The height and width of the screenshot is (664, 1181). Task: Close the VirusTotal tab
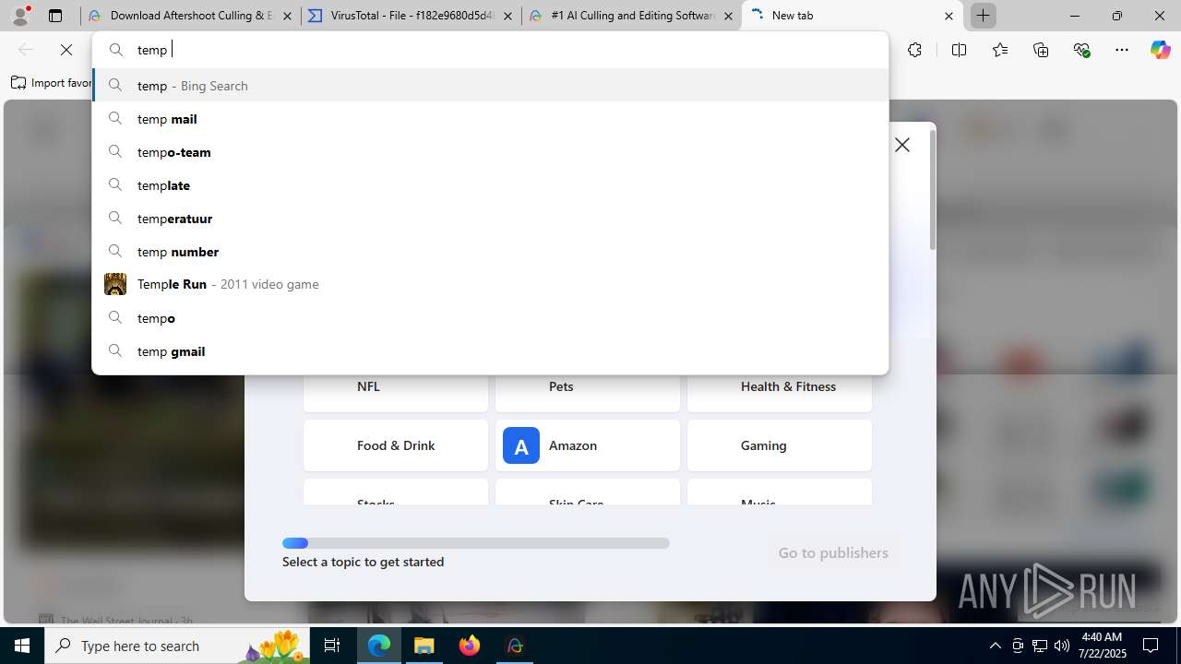coord(507,16)
